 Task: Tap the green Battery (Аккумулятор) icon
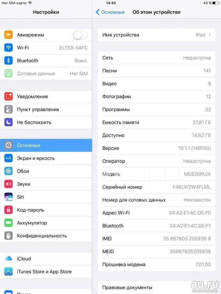tap(8, 223)
